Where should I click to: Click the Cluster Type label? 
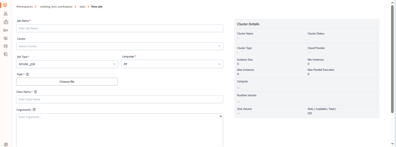click(x=244, y=48)
